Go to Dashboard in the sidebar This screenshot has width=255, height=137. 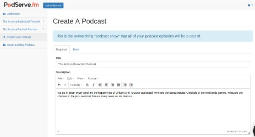click(13, 14)
